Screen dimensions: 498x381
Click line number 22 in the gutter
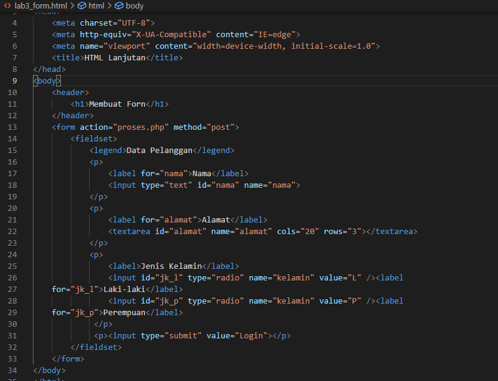click(x=12, y=231)
